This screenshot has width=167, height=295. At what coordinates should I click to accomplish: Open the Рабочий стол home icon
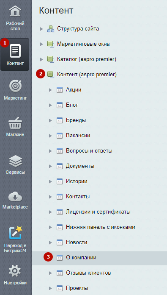pos(15,11)
